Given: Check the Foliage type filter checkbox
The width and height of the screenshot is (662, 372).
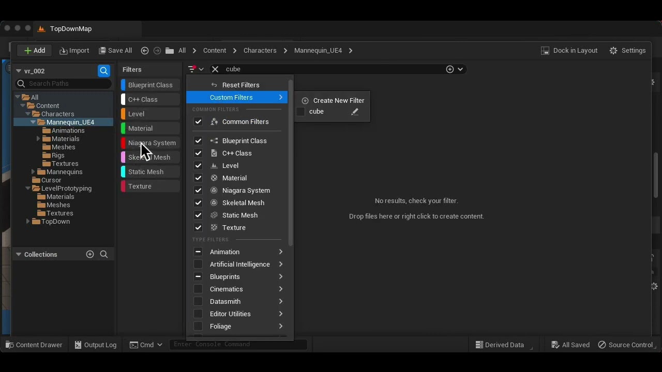Looking at the screenshot, I should coord(198,326).
